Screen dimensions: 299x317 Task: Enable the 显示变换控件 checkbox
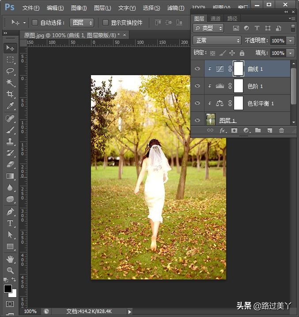(x=105, y=23)
